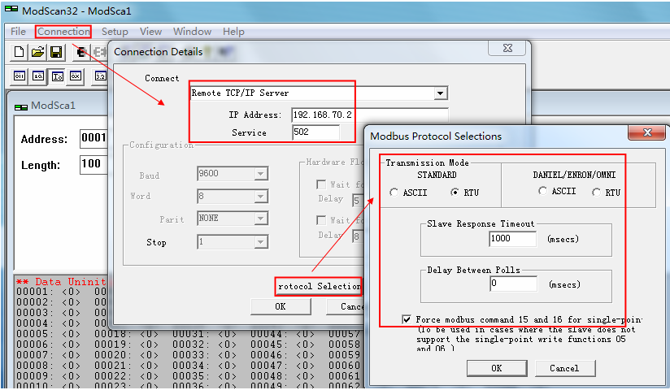Click the Slave Response Timeout field
This screenshot has height=390, width=670.
(512, 239)
